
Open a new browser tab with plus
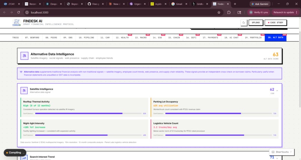pyautogui.click(x=235, y=4)
